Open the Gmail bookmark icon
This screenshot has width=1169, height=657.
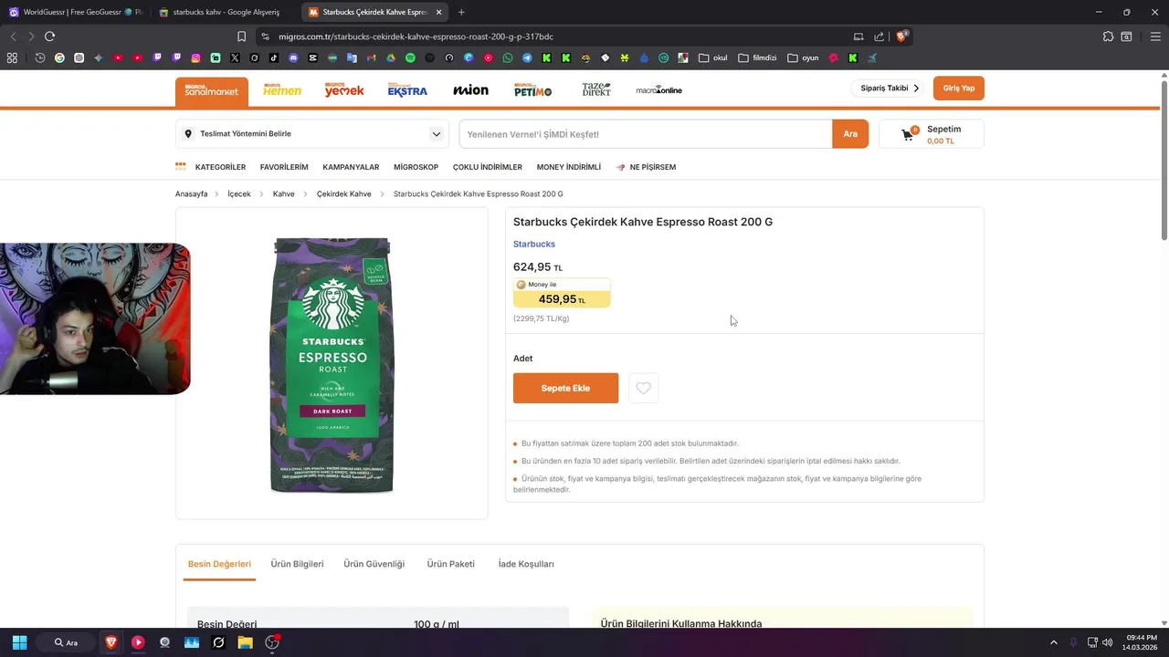(x=371, y=57)
